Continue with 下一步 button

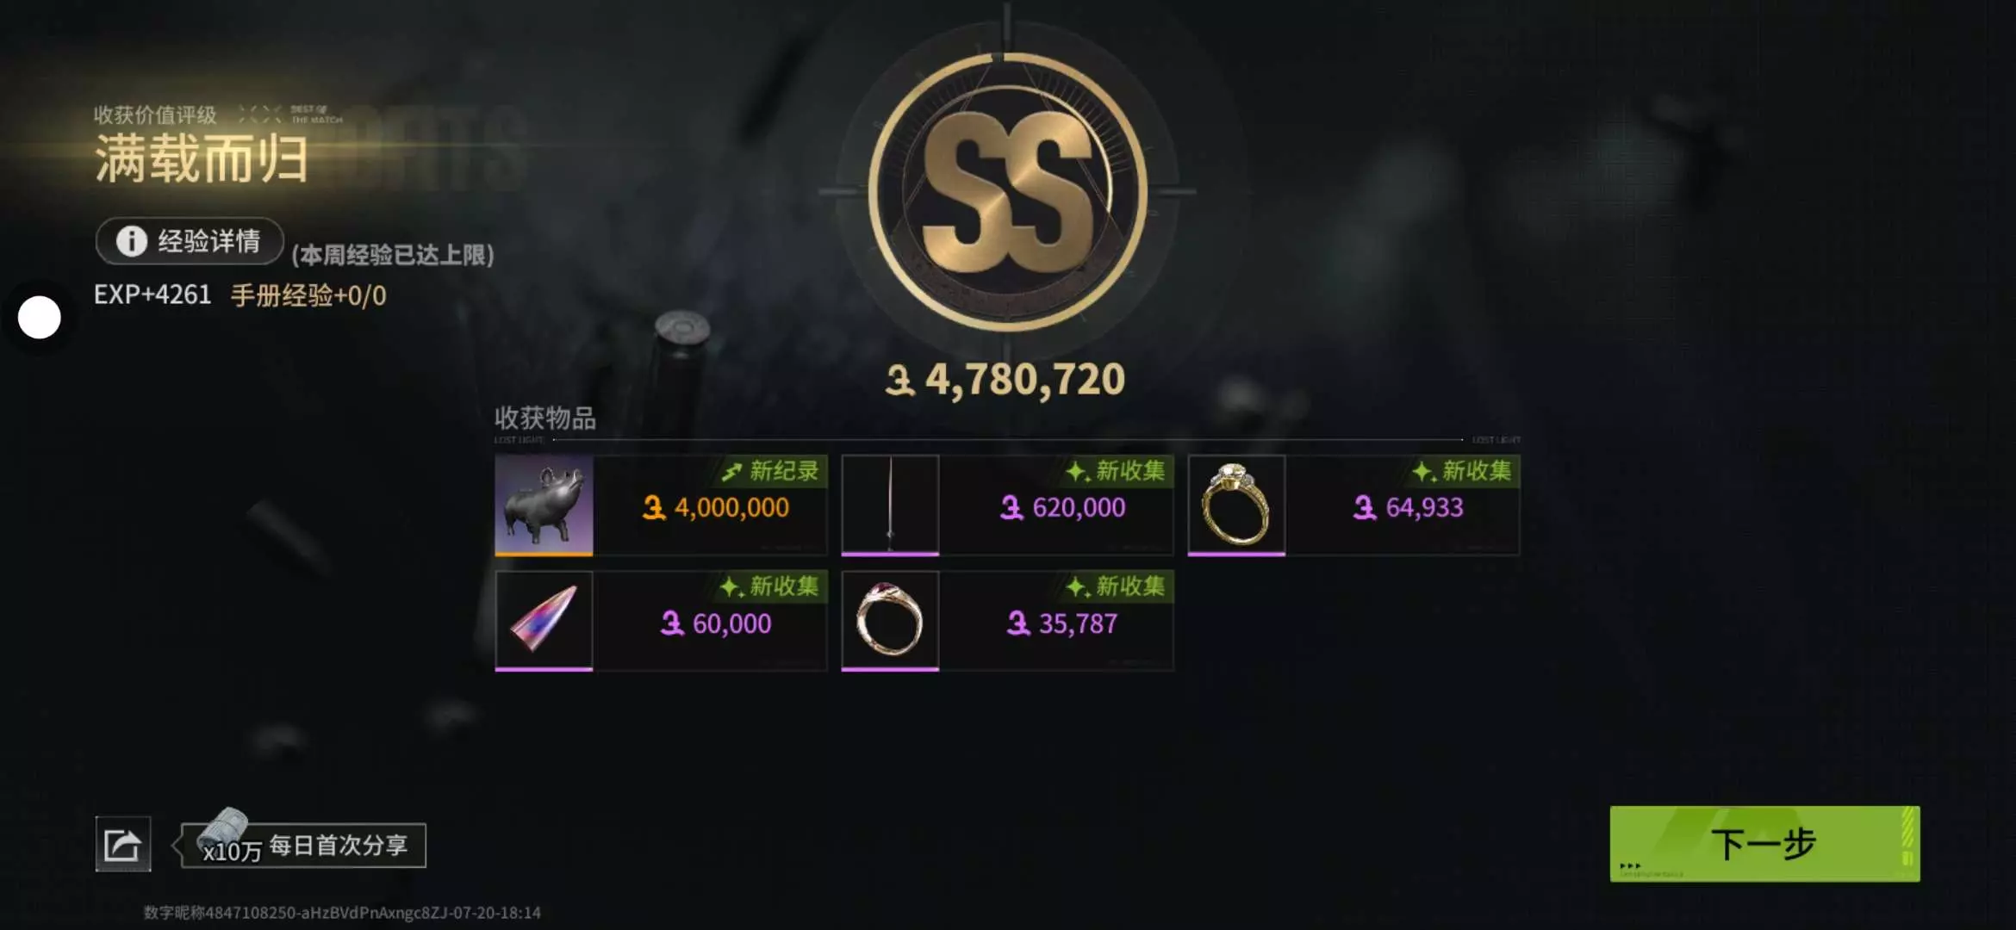1764,844
